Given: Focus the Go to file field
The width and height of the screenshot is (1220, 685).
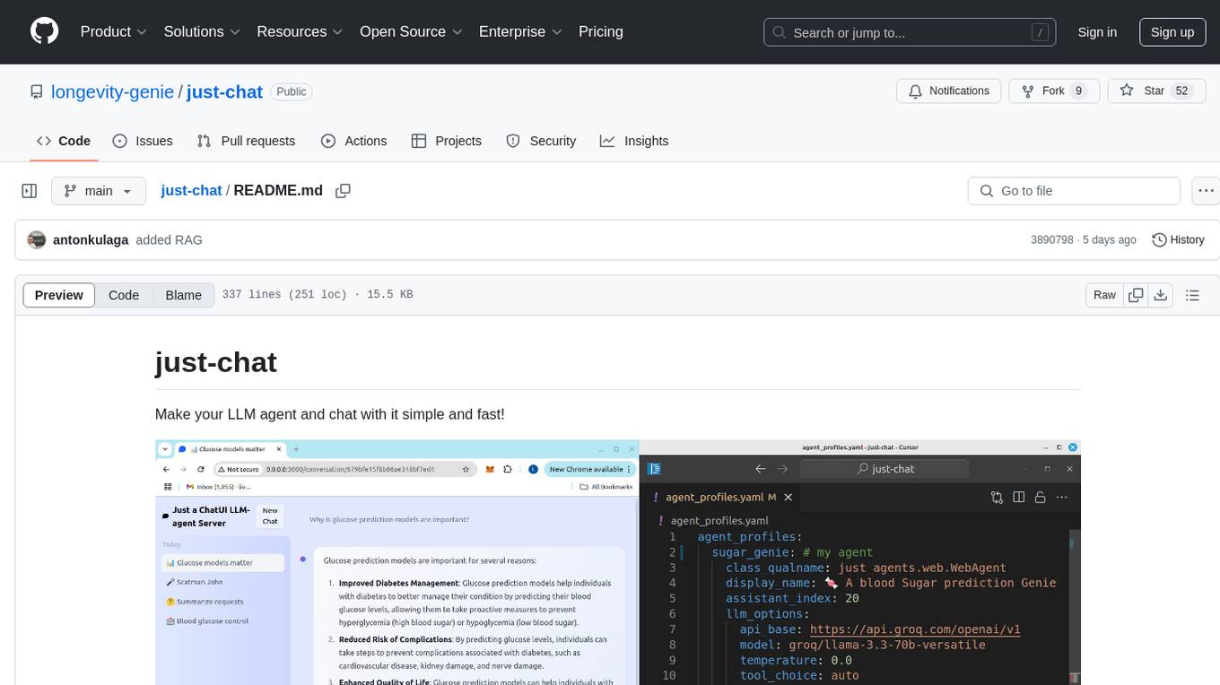Looking at the screenshot, I should pos(1074,191).
